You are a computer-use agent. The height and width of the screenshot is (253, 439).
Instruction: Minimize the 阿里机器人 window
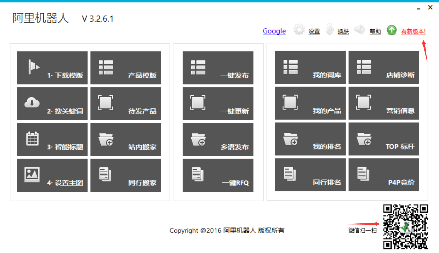419,9
